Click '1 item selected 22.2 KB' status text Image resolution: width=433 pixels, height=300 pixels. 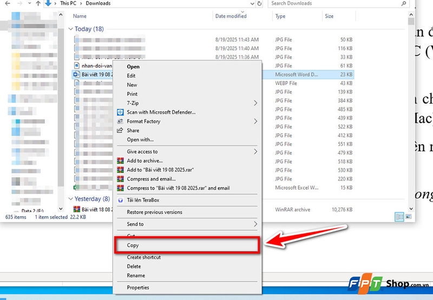[x=61, y=217]
